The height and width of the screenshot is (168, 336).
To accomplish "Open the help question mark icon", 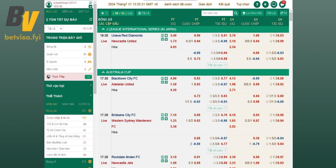I will (257, 4).
